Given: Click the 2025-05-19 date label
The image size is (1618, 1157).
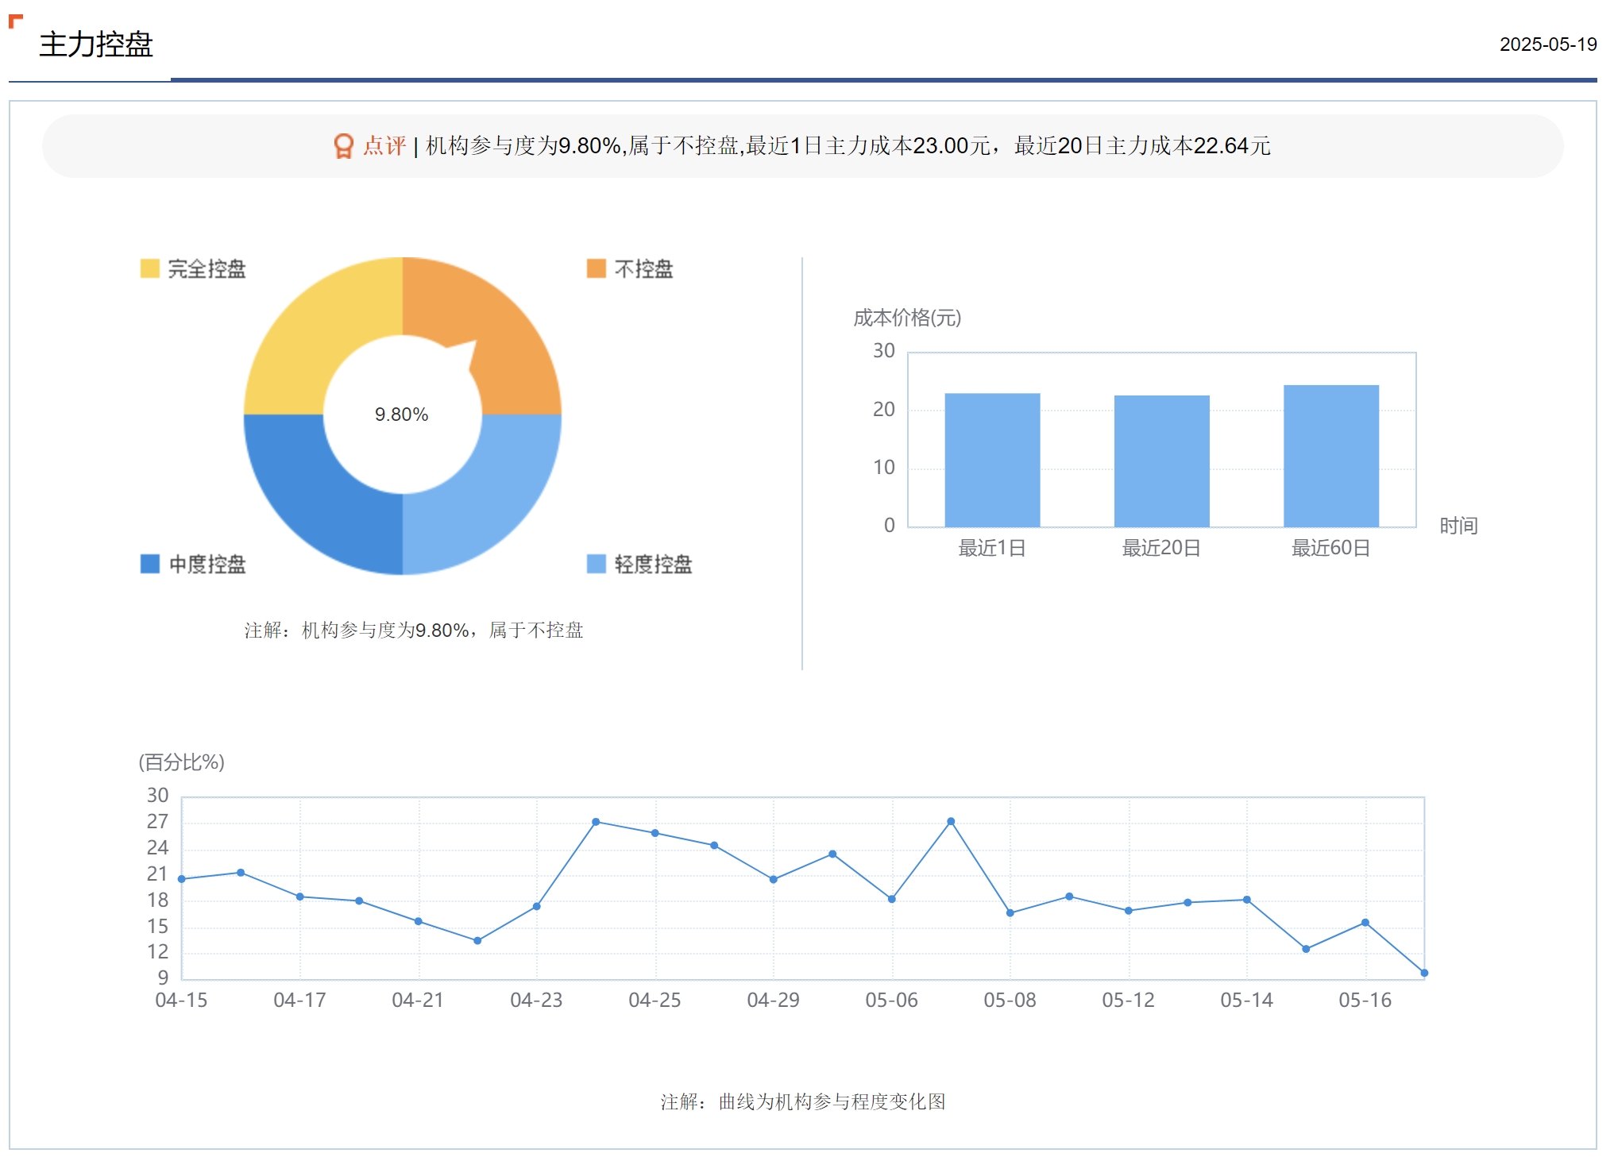Looking at the screenshot, I should click(1547, 44).
